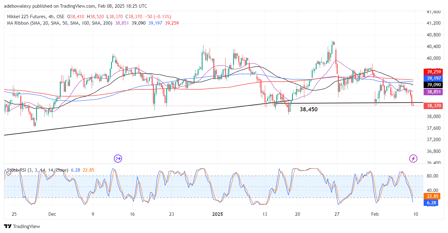
Task: Click the purple fast-forward icon near the time axis
Action: tap(118, 159)
